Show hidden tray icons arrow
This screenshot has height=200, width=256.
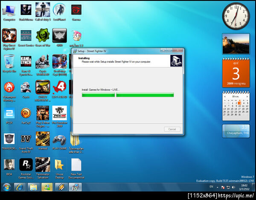click(x=218, y=188)
